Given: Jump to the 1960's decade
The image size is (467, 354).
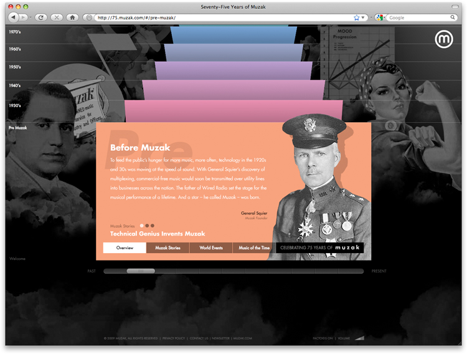Looking at the screenshot, I should 14,49.
